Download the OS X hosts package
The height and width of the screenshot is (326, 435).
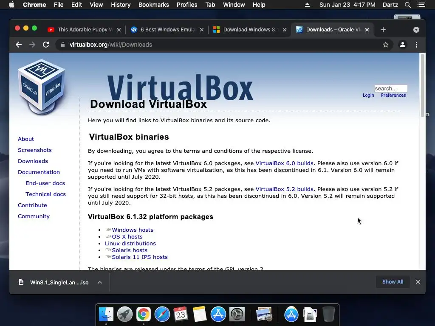click(x=127, y=236)
